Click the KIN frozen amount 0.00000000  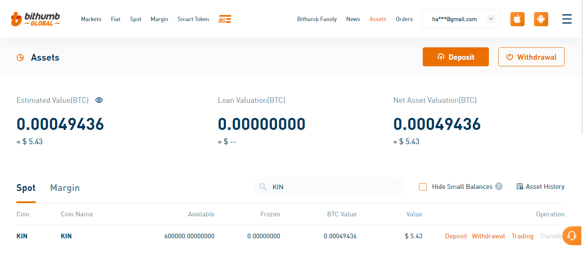point(264,236)
